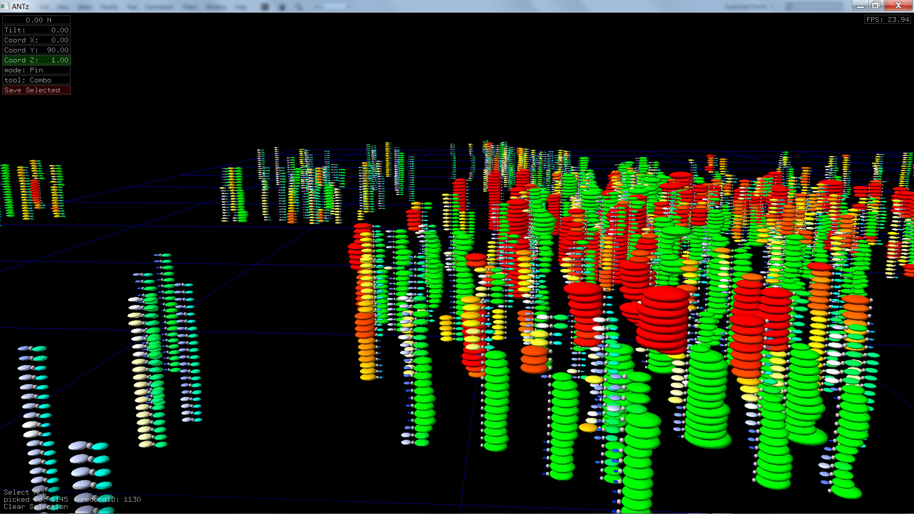Close the ANTz window

[898, 6]
